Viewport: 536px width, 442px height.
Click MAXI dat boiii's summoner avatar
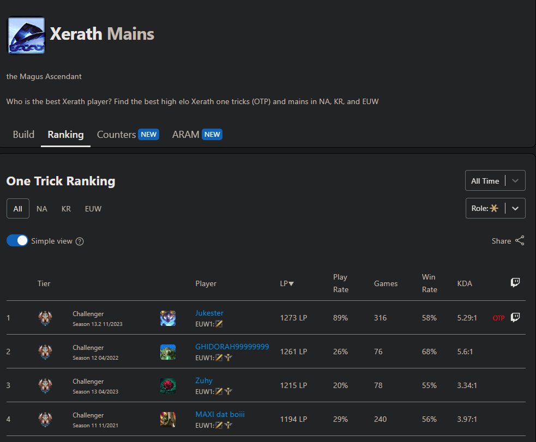tap(168, 420)
